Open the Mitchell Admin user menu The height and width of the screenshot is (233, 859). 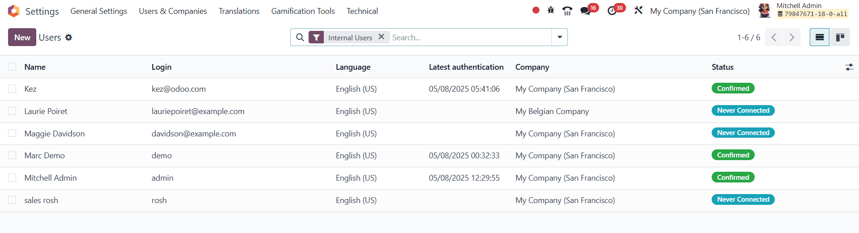tap(804, 10)
